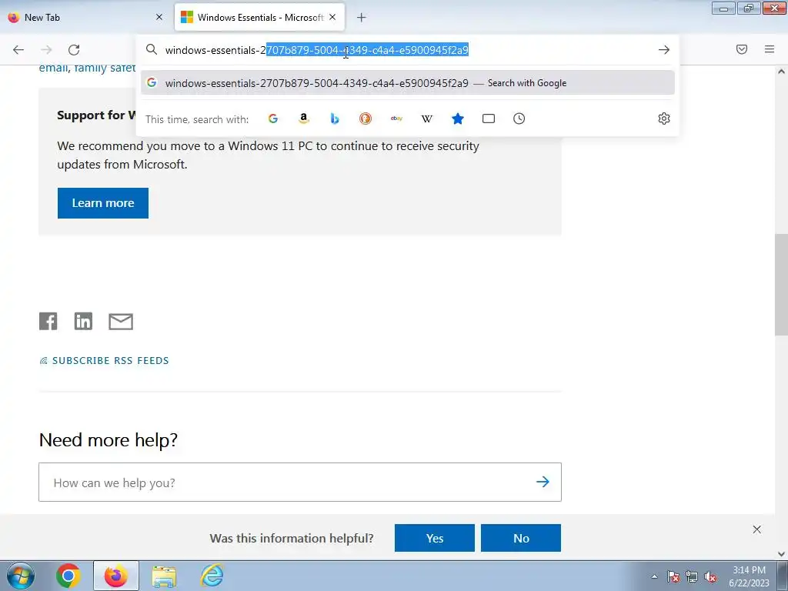Screen dimensions: 788x591
Task: Select the Windows Essentials tab
Action: [x=260, y=17]
